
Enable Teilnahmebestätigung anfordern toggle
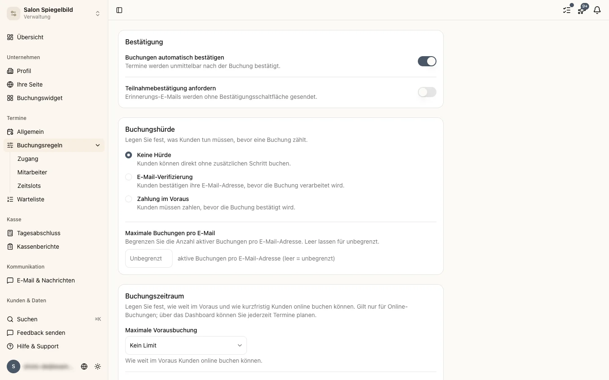[x=427, y=92]
